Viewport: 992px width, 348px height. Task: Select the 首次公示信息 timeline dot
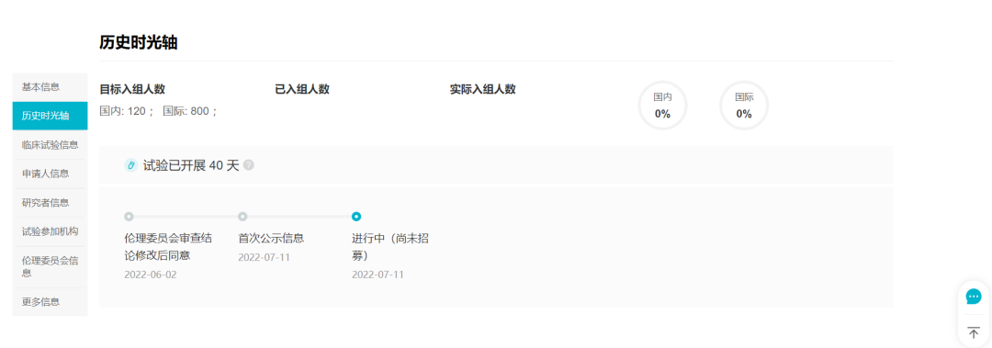242,217
